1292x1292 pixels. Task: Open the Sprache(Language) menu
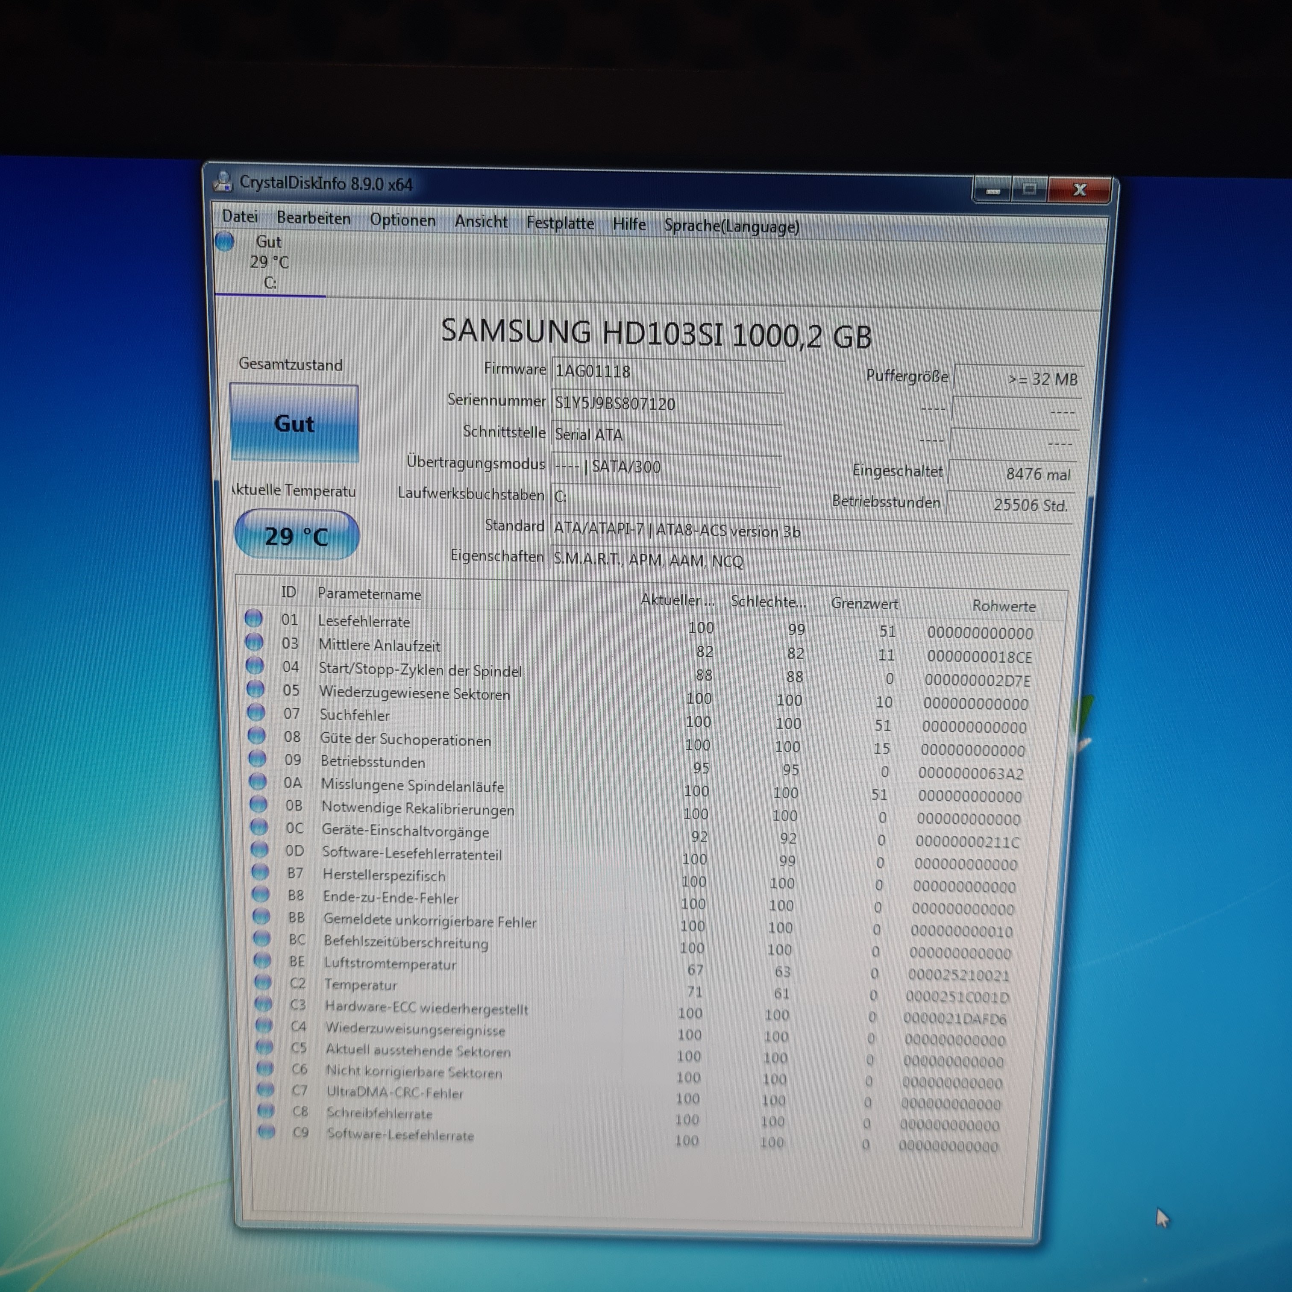pyautogui.click(x=731, y=226)
